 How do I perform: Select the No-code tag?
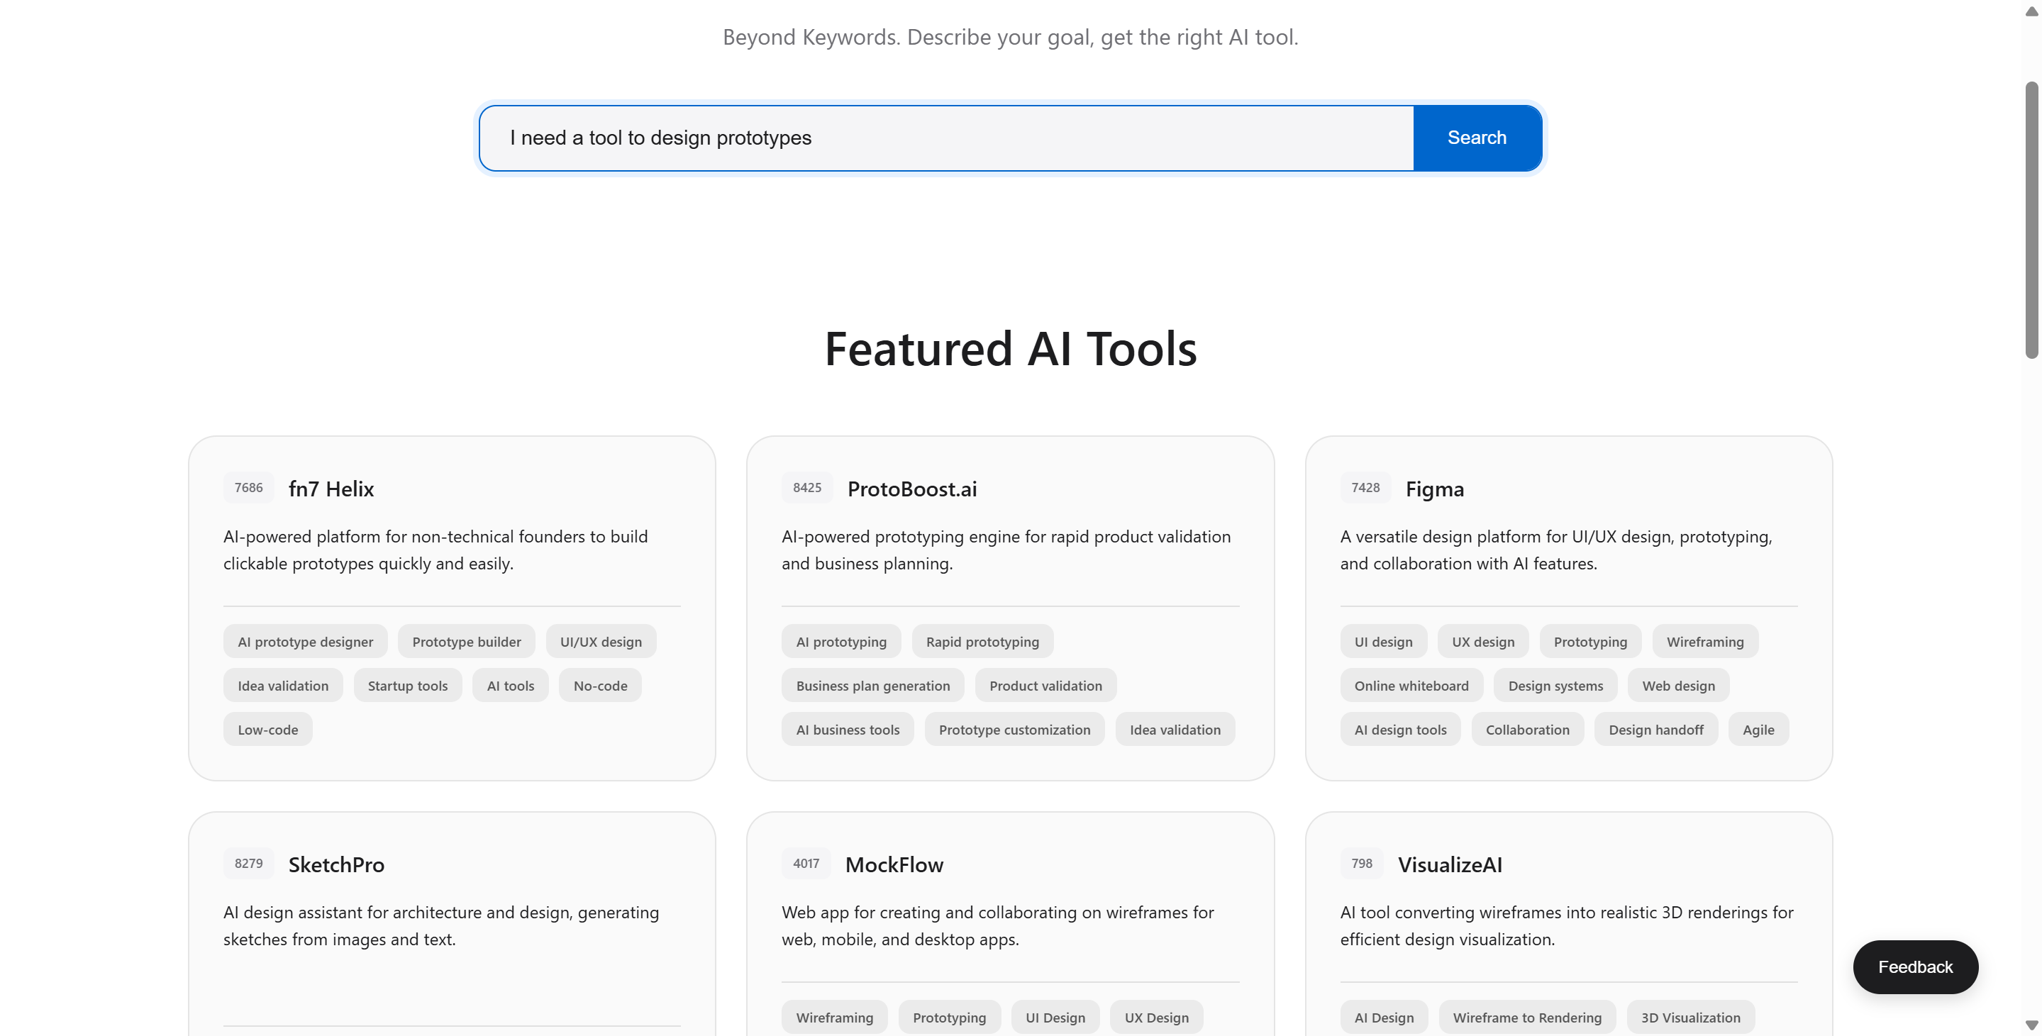pyautogui.click(x=600, y=686)
